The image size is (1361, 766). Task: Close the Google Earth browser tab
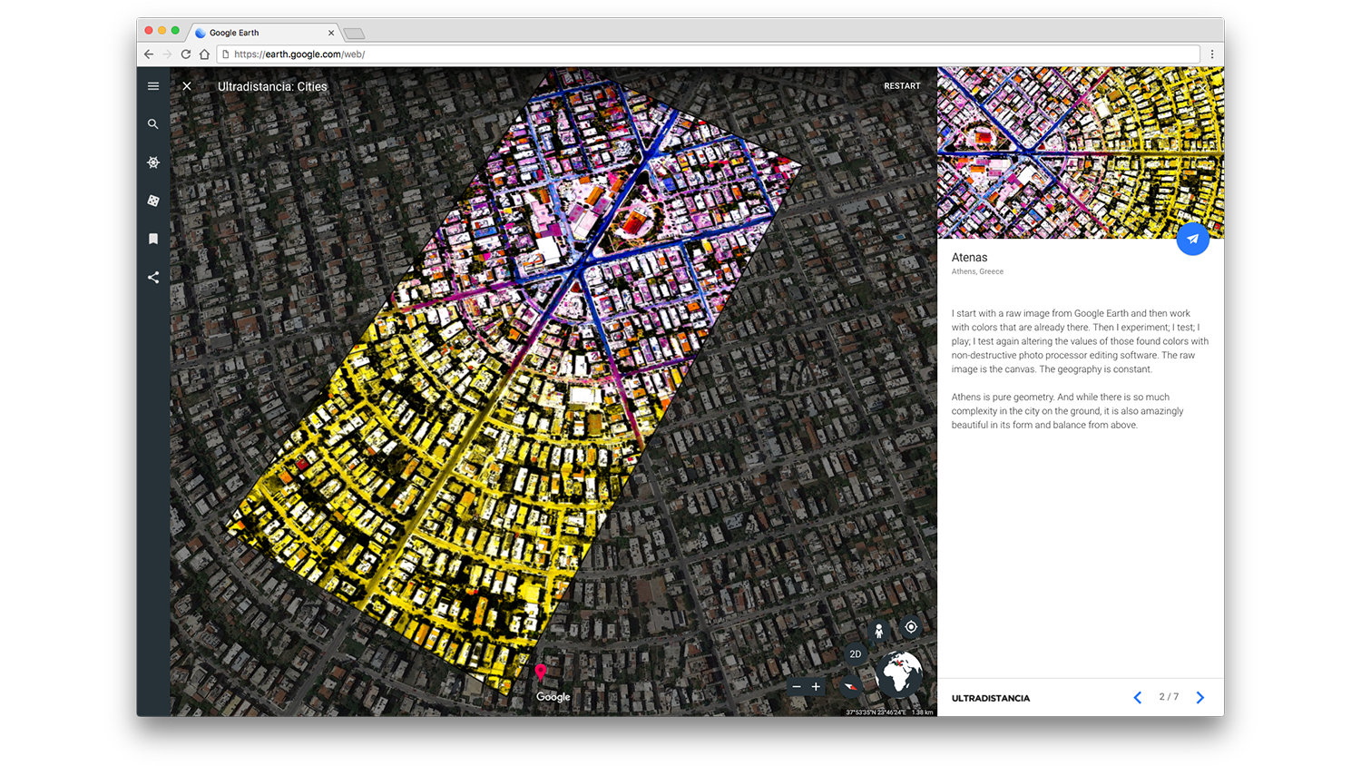331,33
